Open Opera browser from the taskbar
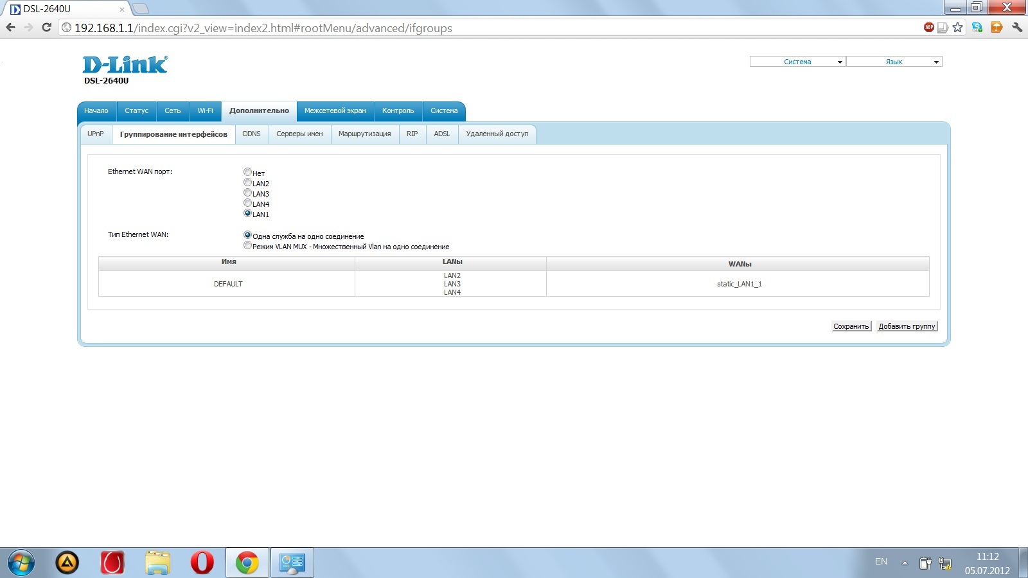1028x578 pixels. [202, 563]
